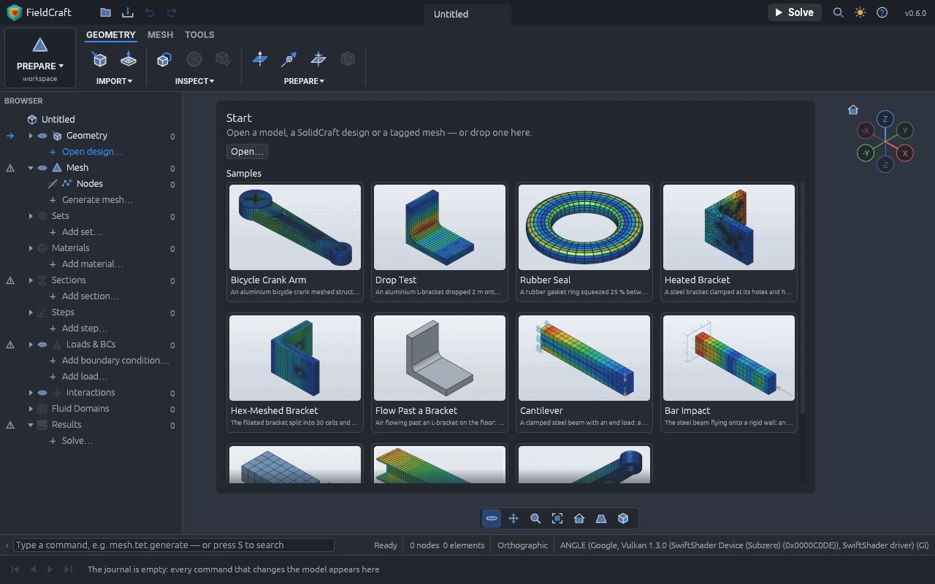
Task: Click the command input field
Action: [174, 545]
